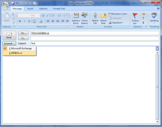Open the Spelling dropdown arrow
Viewport: 162px width, 127px height.
point(154,23)
